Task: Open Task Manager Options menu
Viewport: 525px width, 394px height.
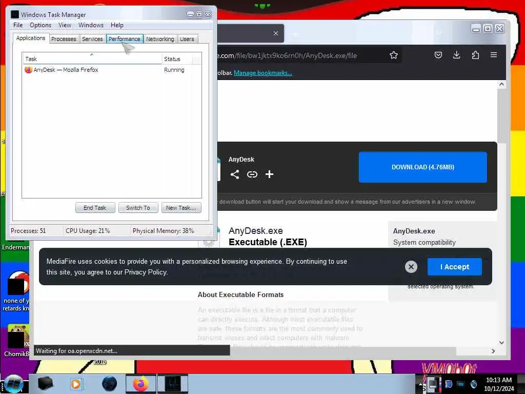Action: click(x=41, y=25)
